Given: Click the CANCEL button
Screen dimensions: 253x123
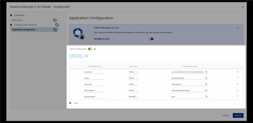Looking at the screenshot, I should pyautogui.click(x=226, y=115).
